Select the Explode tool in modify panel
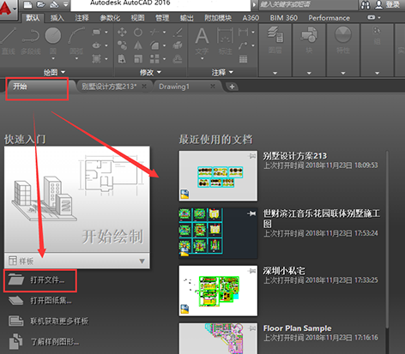405x354 pixels. pos(178,45)
